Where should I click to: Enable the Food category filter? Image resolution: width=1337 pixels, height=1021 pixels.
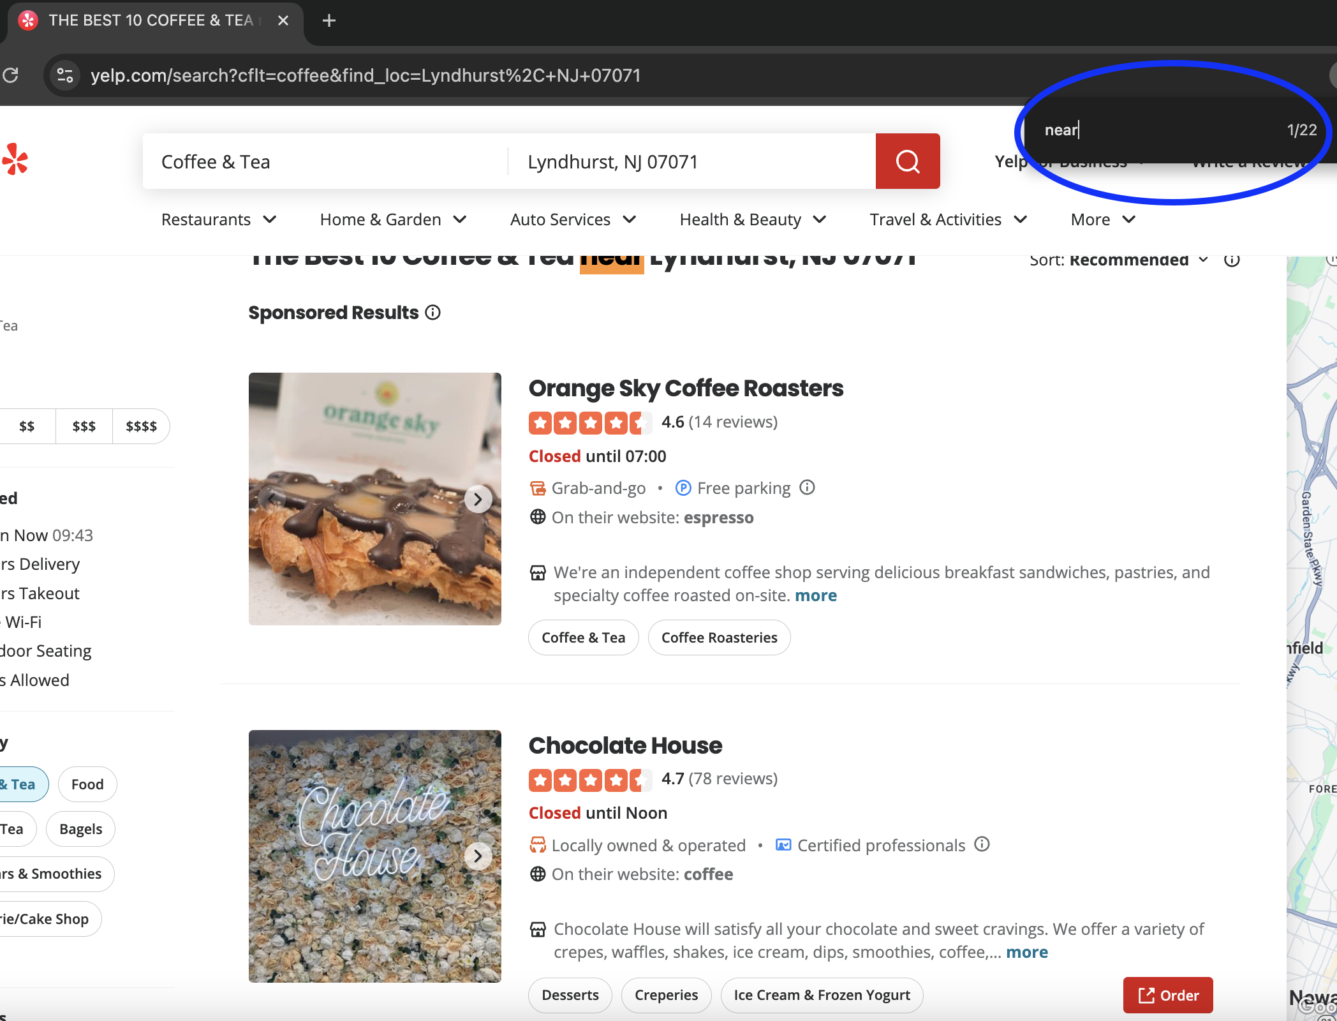pyautogui.click(x=87, y=784)
